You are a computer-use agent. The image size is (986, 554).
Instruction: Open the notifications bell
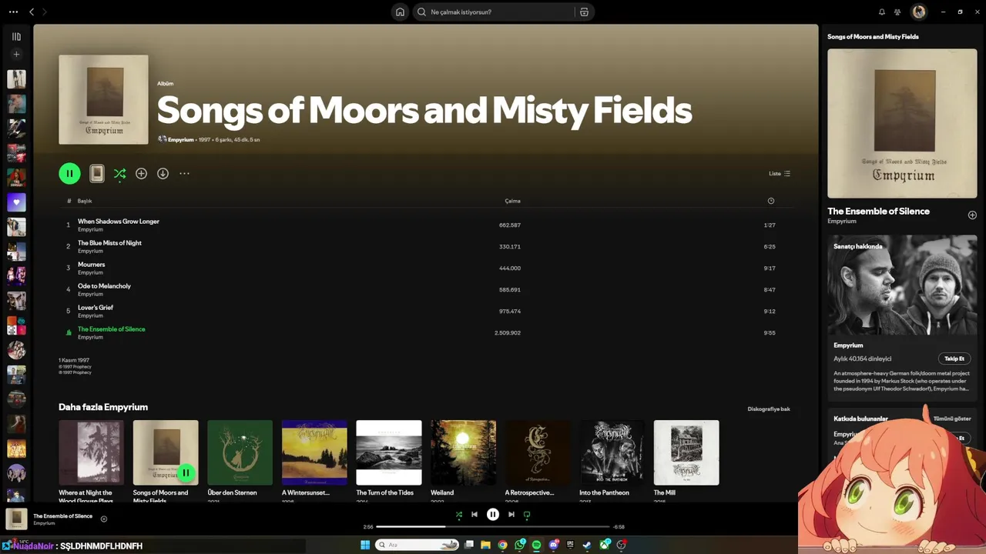(x=882, y=12)
